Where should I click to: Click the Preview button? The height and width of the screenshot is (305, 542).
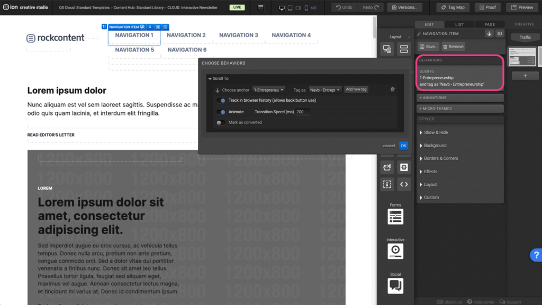[522, 7]
